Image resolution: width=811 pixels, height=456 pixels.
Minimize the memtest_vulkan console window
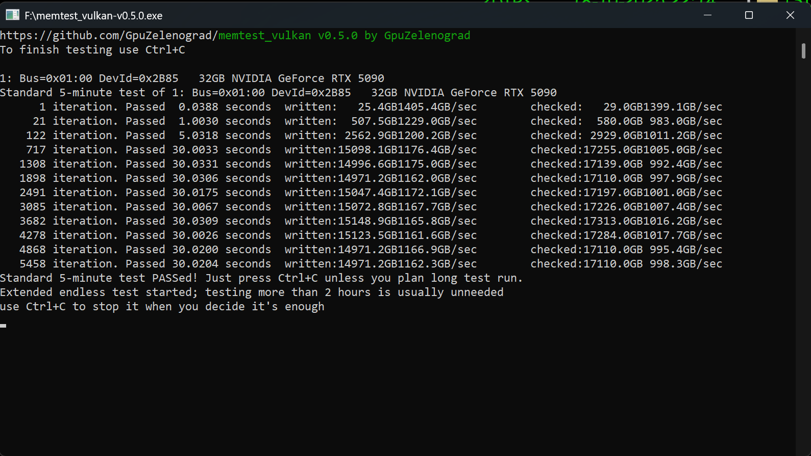point(707,15)
